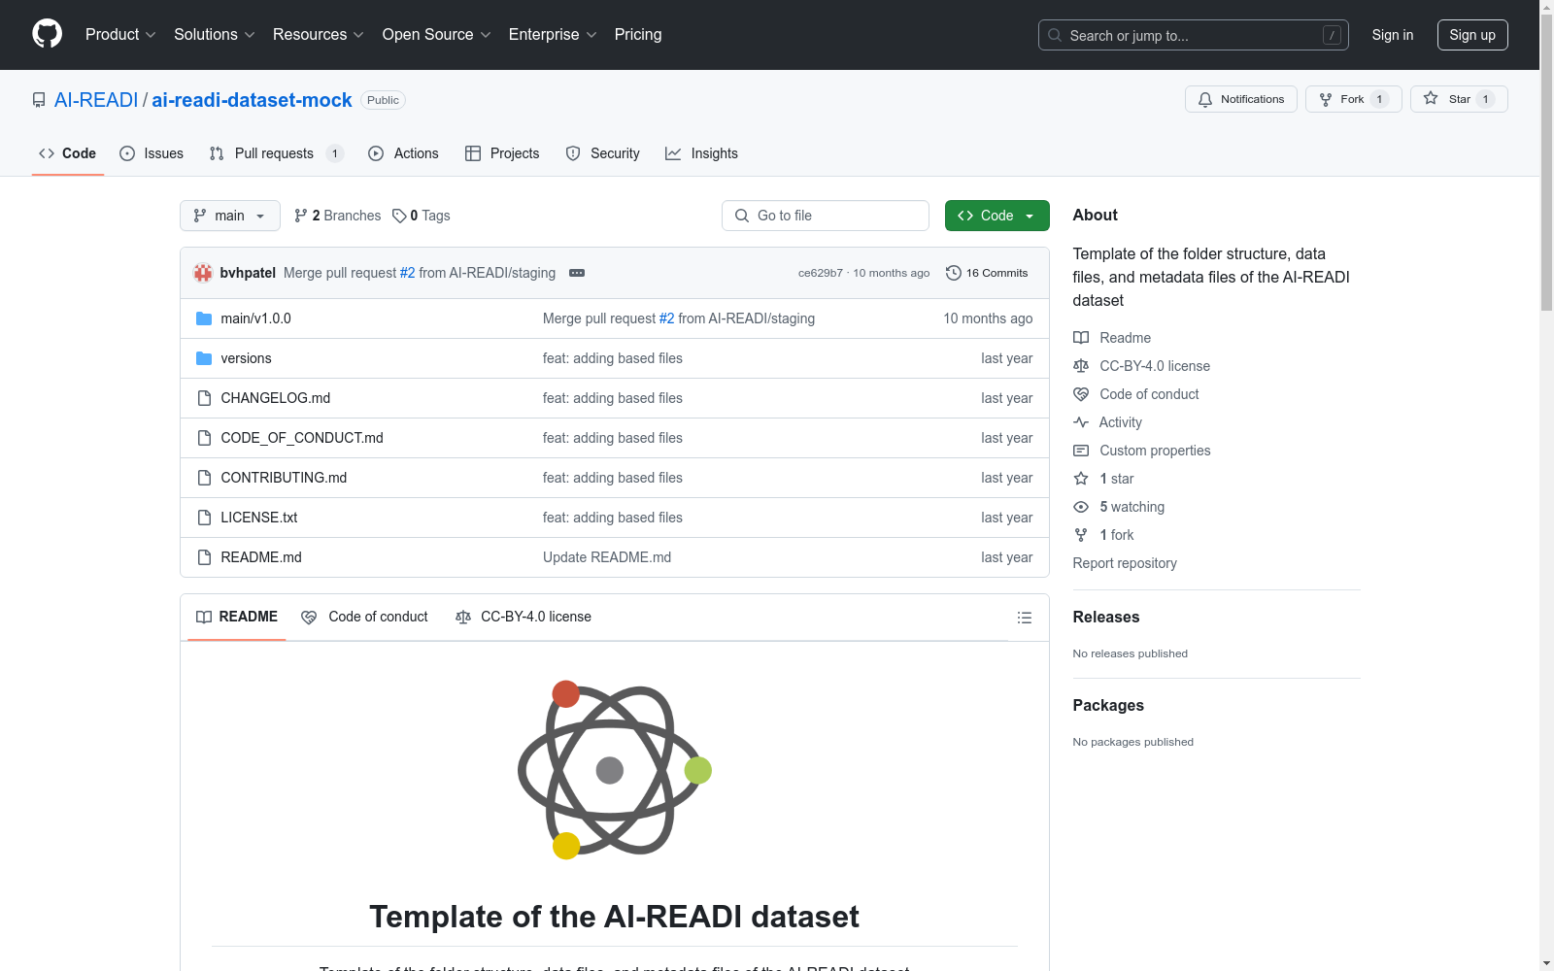Open the ai-readi-dataset-mock repository link
The image size is (1554, 971).
tap(252, 100)
